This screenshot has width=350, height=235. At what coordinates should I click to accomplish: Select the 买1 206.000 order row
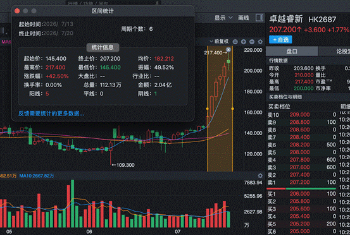point(302,194)
